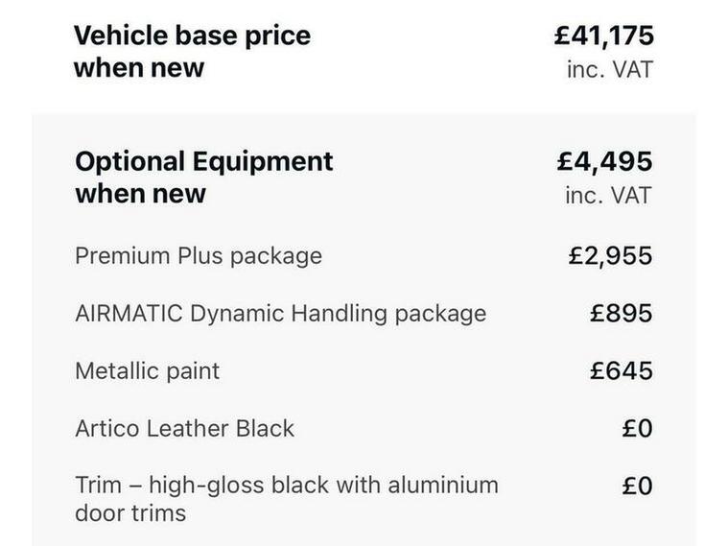
Task: Click the 'Optional Equipment' heading
Action: click(x=203, y=161)
